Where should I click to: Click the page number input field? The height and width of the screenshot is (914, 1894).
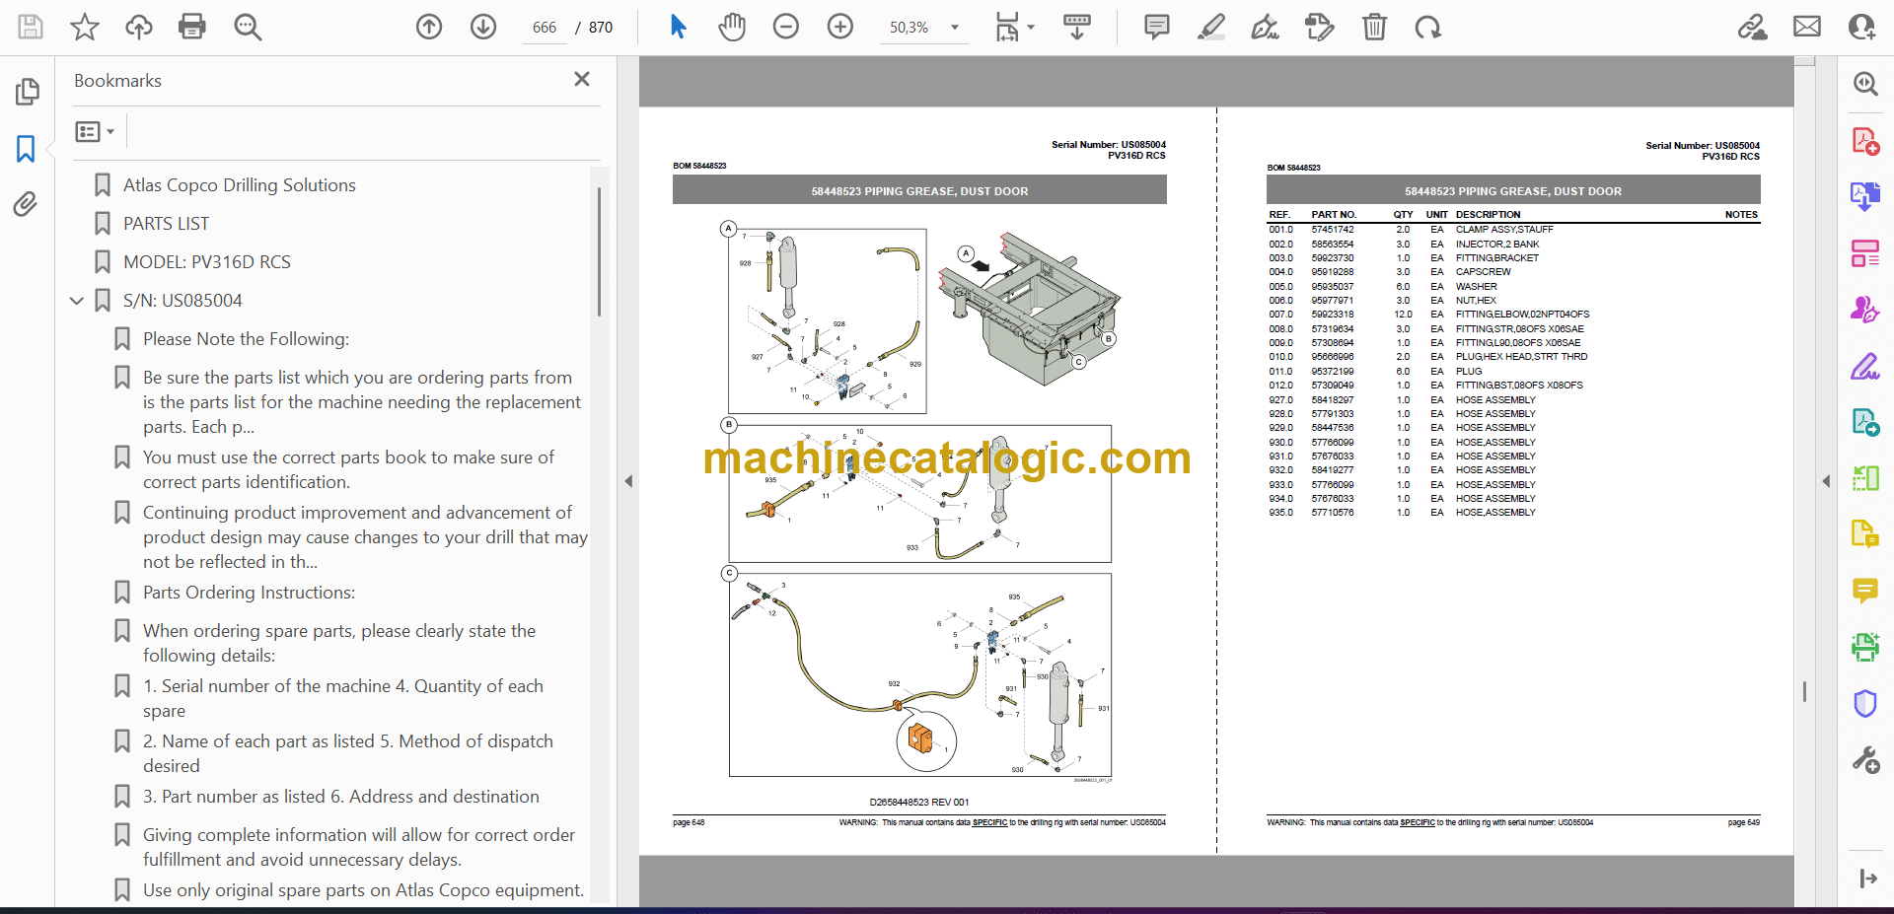click(x=545, y=28)
